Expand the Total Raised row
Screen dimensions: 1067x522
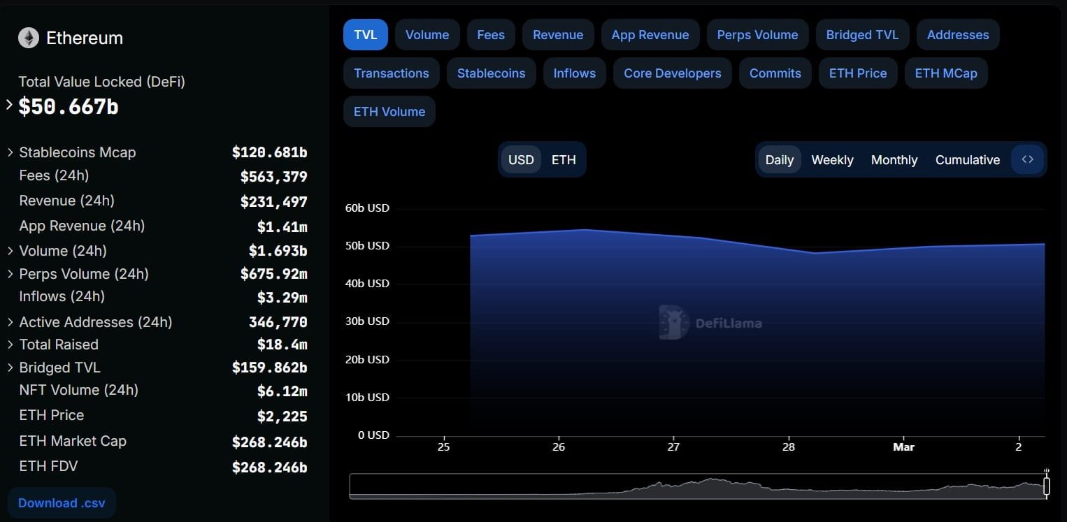tap(10, 345)
